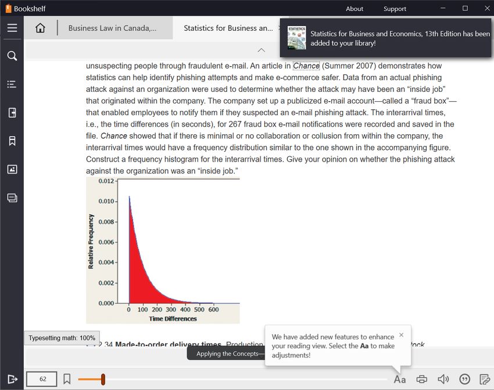Open the notebook icon in the sidebar

12,112
